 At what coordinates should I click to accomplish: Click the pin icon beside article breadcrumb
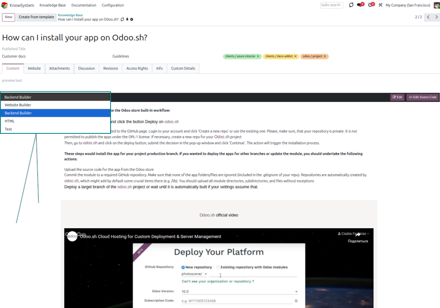[x=127, y=19]
